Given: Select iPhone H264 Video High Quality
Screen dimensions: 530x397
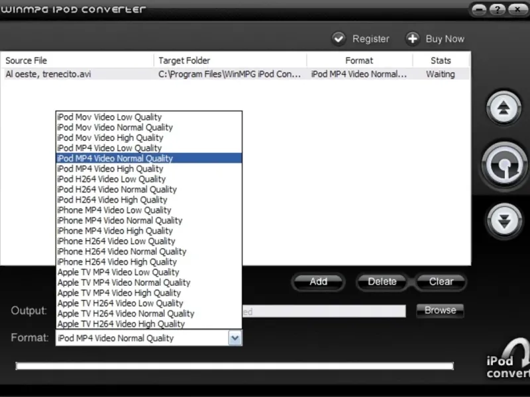Looking at the screenshot, I should pos(148,262).
